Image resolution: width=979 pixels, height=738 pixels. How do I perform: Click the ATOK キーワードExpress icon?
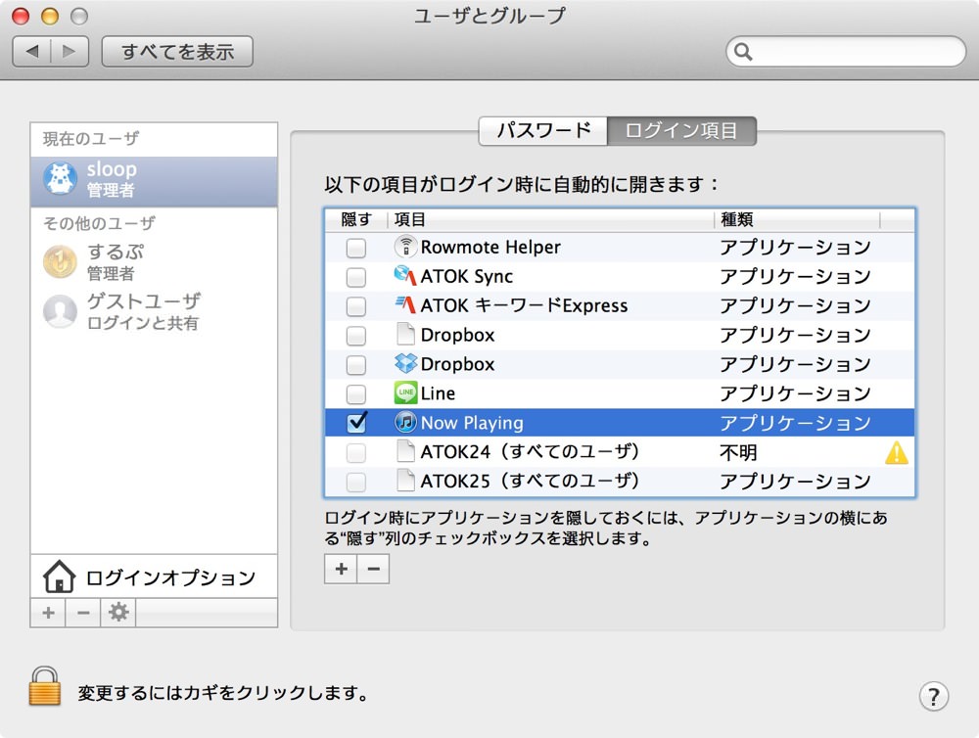pos(405,304)
